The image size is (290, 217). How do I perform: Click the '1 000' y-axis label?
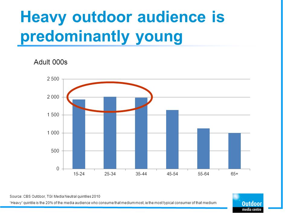click(53, 133)
